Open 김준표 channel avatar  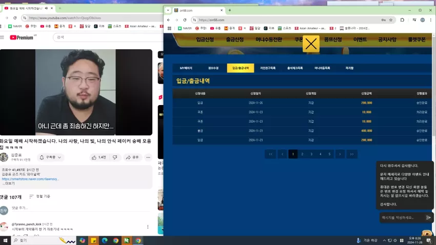tap(4, 157)
